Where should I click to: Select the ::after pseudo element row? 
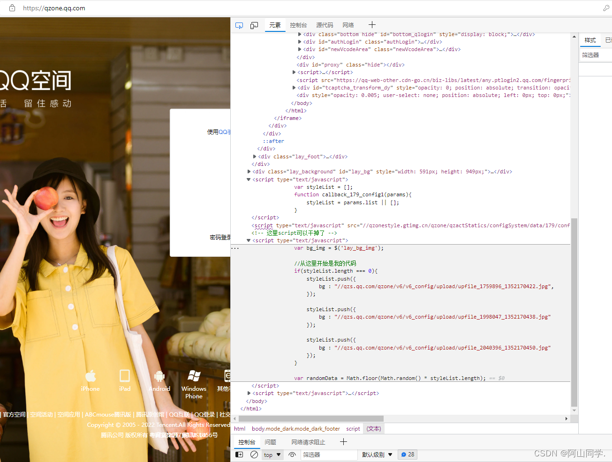pos(273,141)
